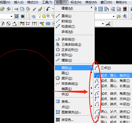Image resolution: width=132 pixels, height=123 pixels.
Task: Click the 绘图(D) menu header
Action: click(x=61, y=2)
